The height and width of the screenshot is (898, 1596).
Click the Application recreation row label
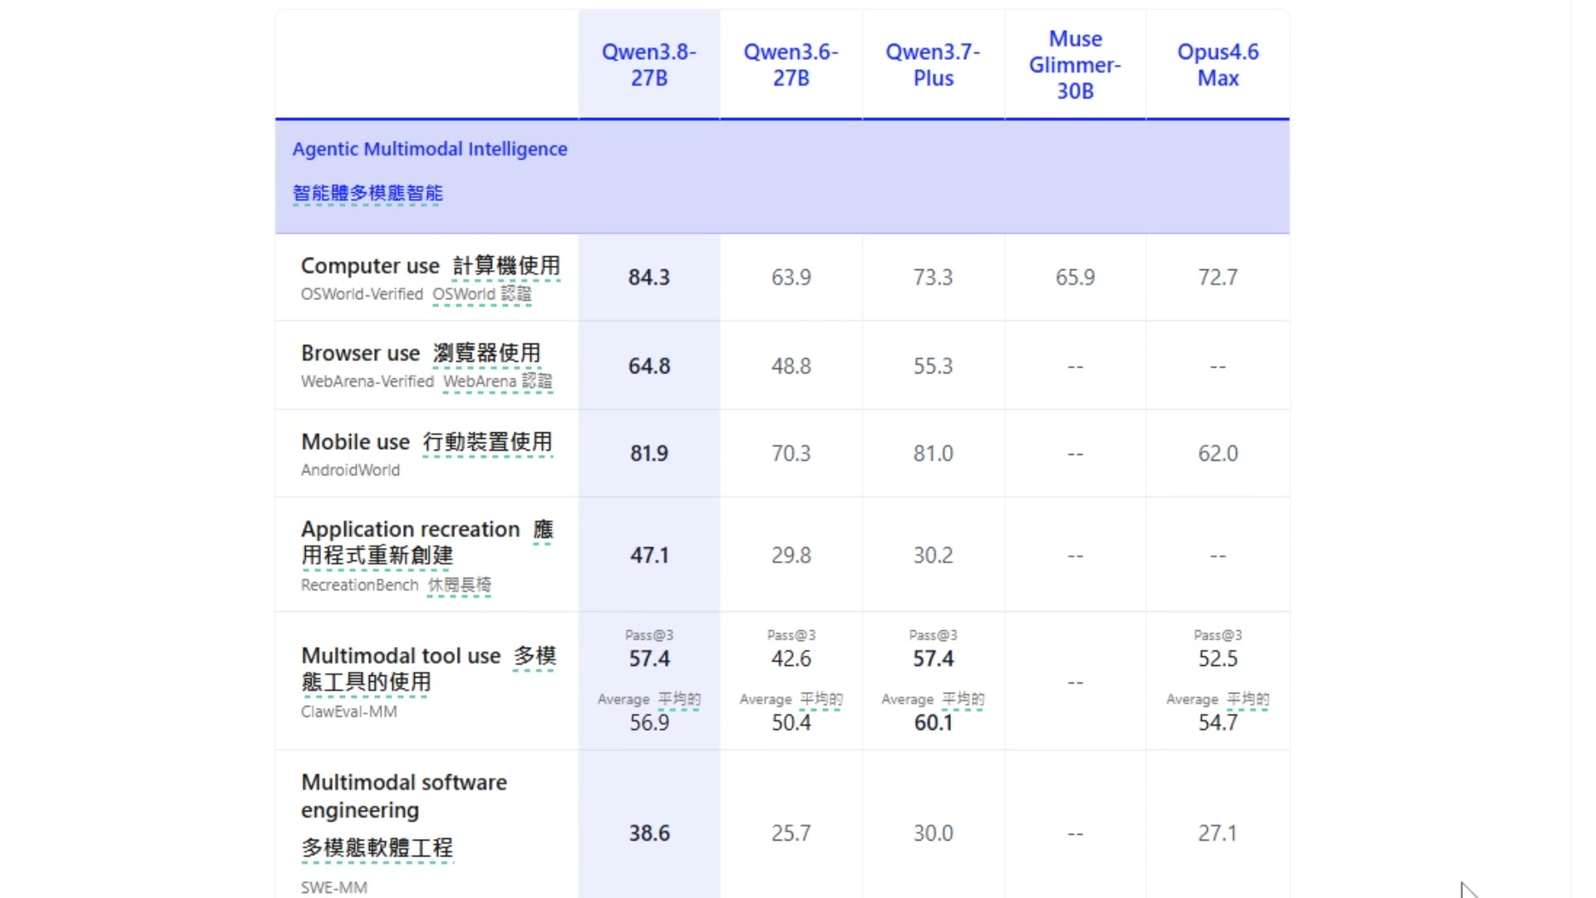pos(410,529)
